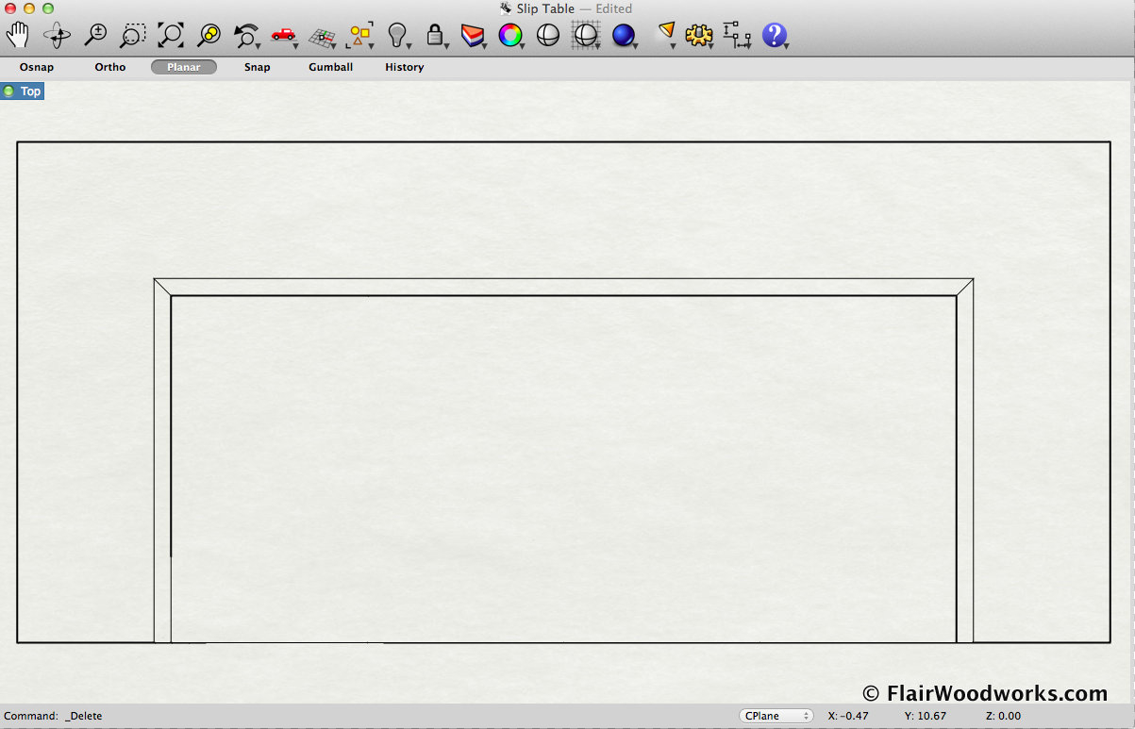Activate Zoom Window tool
Viewport: 1135px width, 729px height.
point(132,36)
